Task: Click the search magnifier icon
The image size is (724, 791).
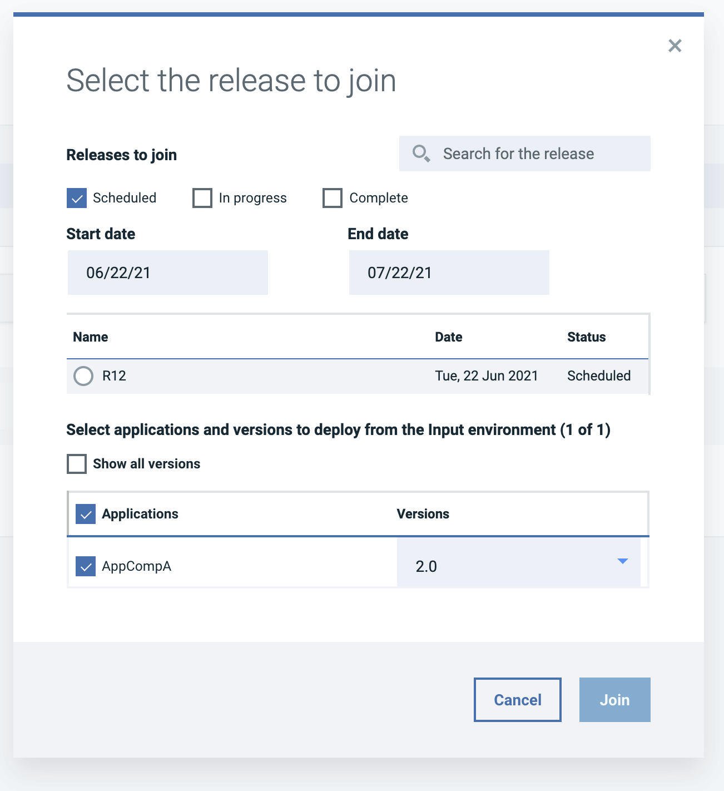Action: [x=421, y=153]
